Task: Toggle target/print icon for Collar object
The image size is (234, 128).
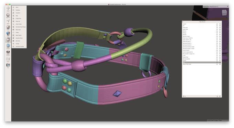Action: (217, 55)
